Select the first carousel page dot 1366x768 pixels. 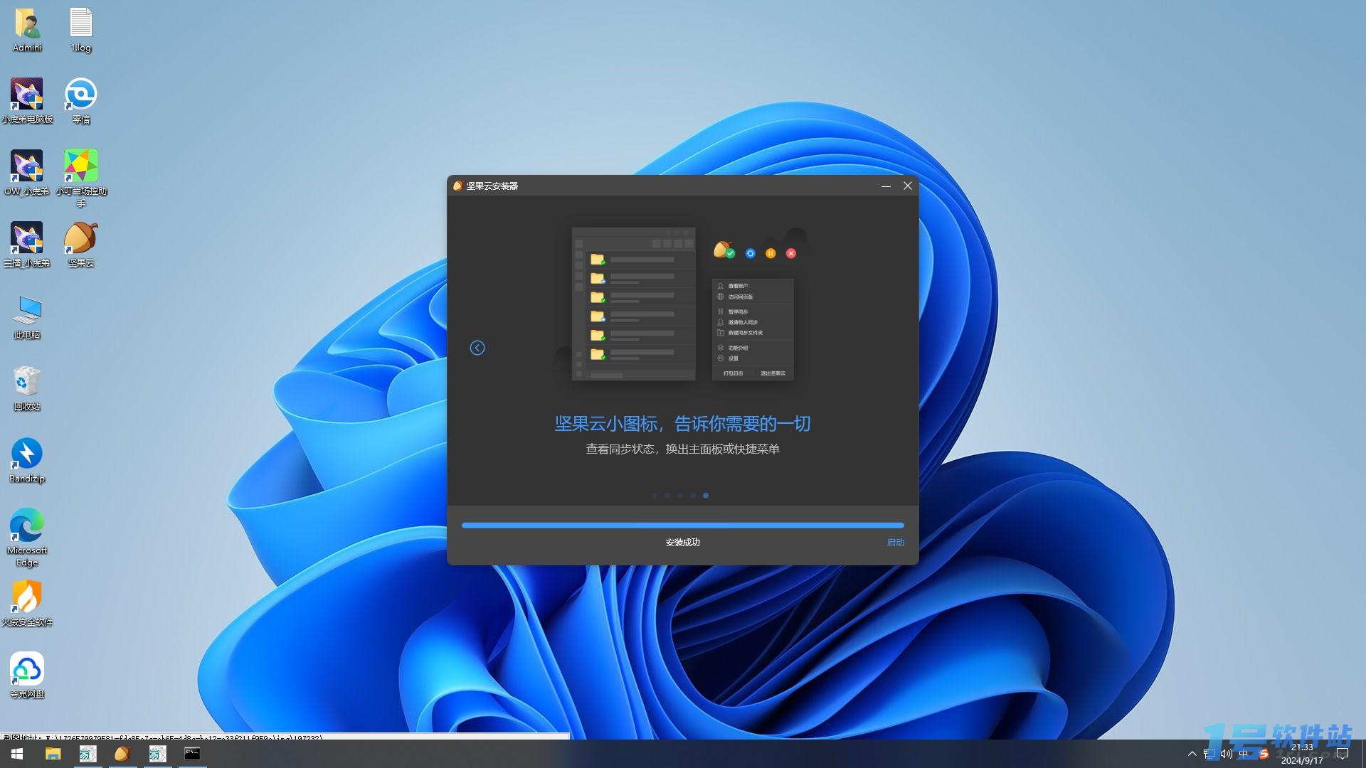click(655, 496)
